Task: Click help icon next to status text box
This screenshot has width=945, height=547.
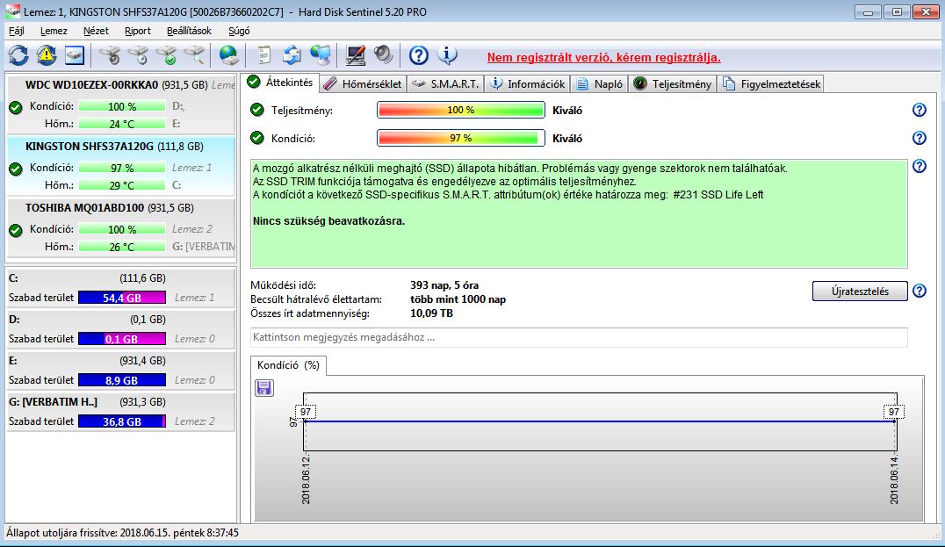Action: click(919, 166)
